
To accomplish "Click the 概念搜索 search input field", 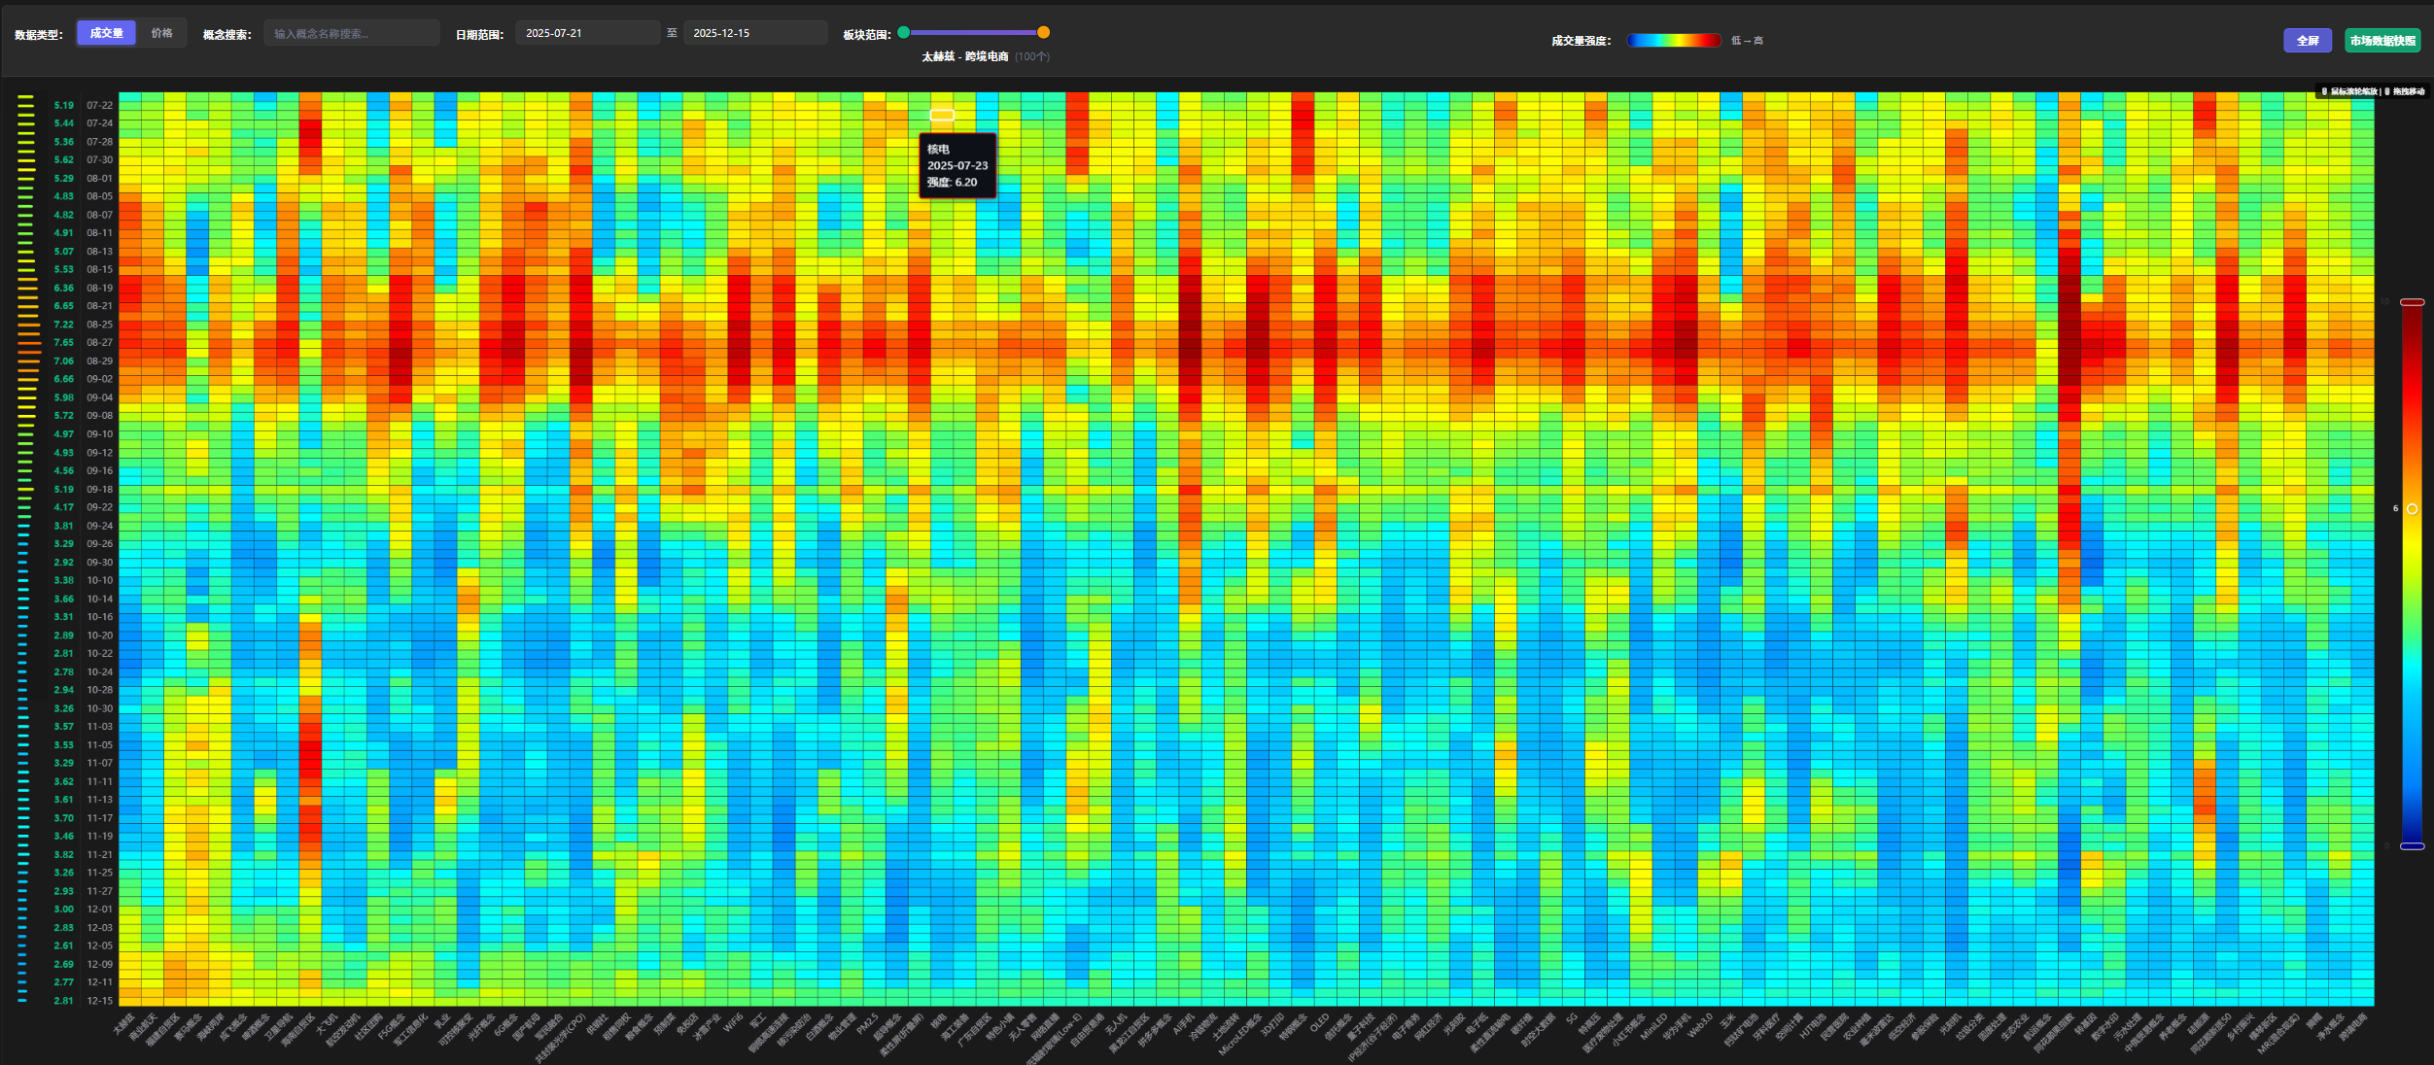I will coord(351,33).
